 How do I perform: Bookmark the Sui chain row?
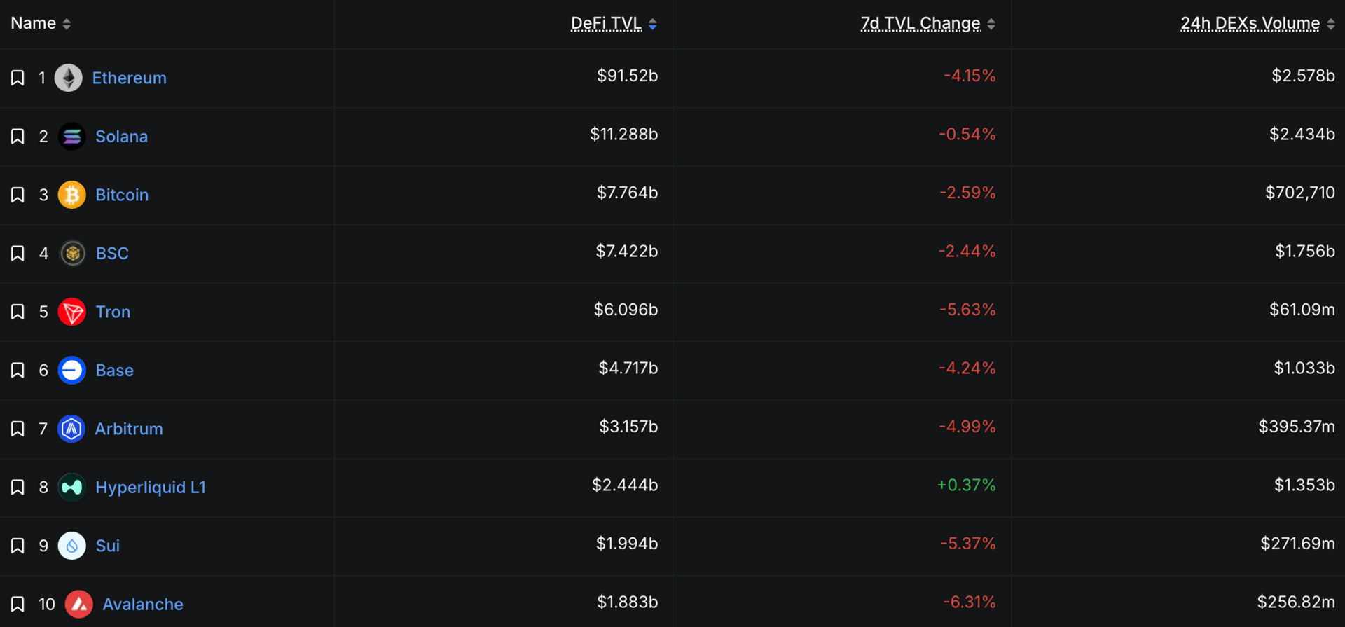tap(18, 546)
